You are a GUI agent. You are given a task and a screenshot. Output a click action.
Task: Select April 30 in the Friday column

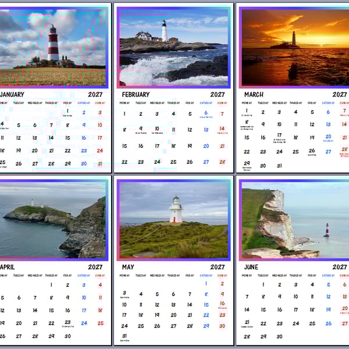tap(67, 336)
